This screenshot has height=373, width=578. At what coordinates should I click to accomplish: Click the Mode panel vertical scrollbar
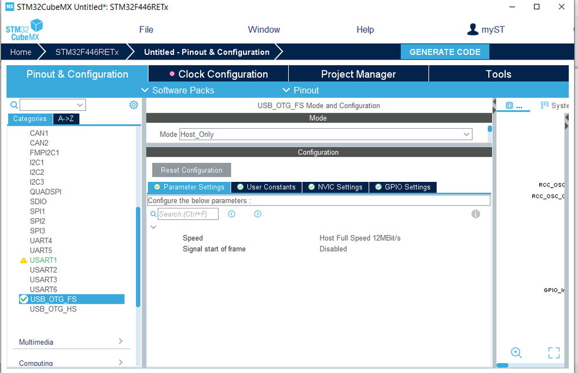(490, 129)
